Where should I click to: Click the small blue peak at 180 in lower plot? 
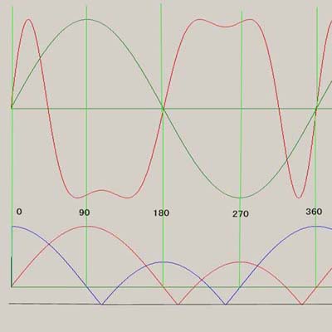(163, 261)
